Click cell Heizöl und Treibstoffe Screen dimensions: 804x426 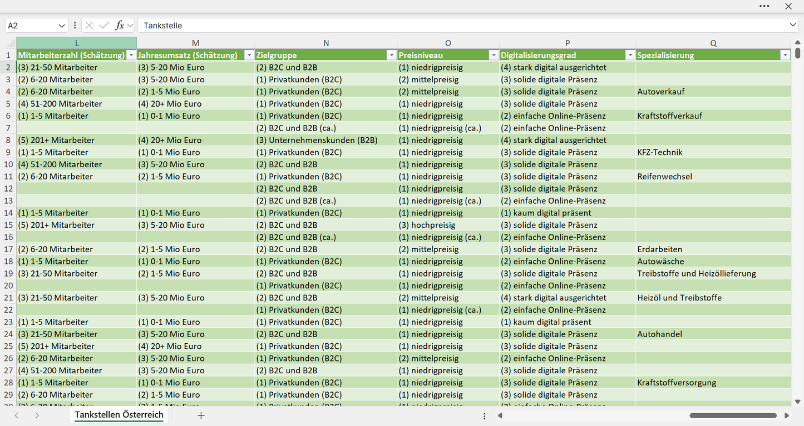[713, 298]
